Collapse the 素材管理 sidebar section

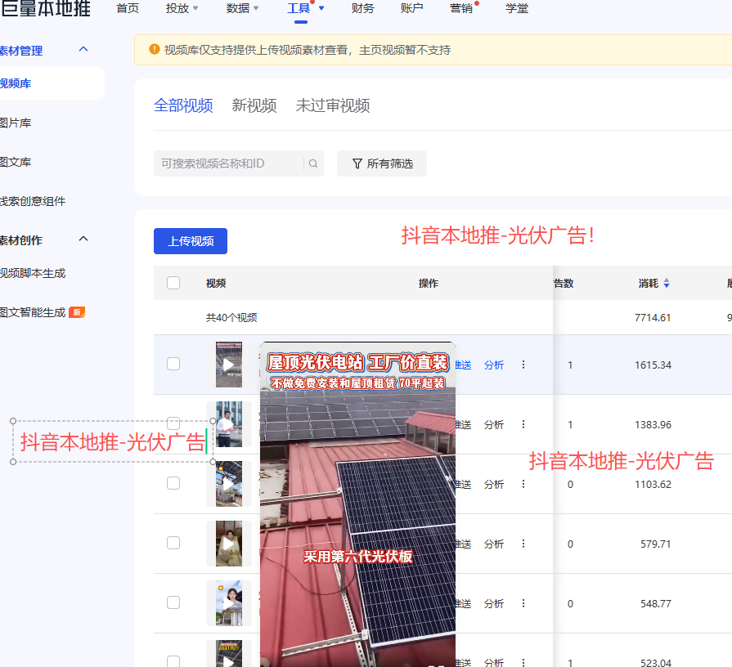pos(83,49)
